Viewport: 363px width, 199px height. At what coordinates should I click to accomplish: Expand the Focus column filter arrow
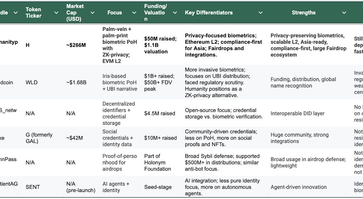pyautogui.click(x=134, y=13)
